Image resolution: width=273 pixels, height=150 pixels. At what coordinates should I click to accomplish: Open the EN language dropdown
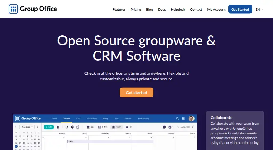(x=259, y=10)
